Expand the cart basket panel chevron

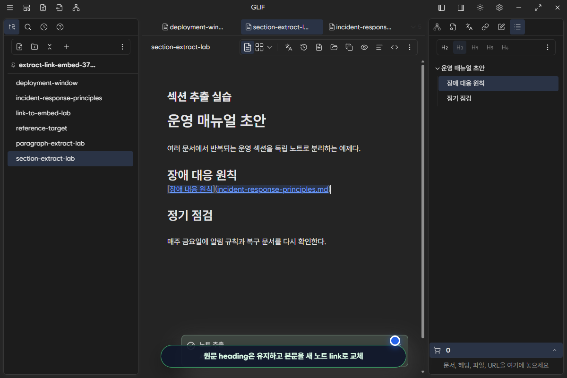pyautogui.click(x=554, y=350)
